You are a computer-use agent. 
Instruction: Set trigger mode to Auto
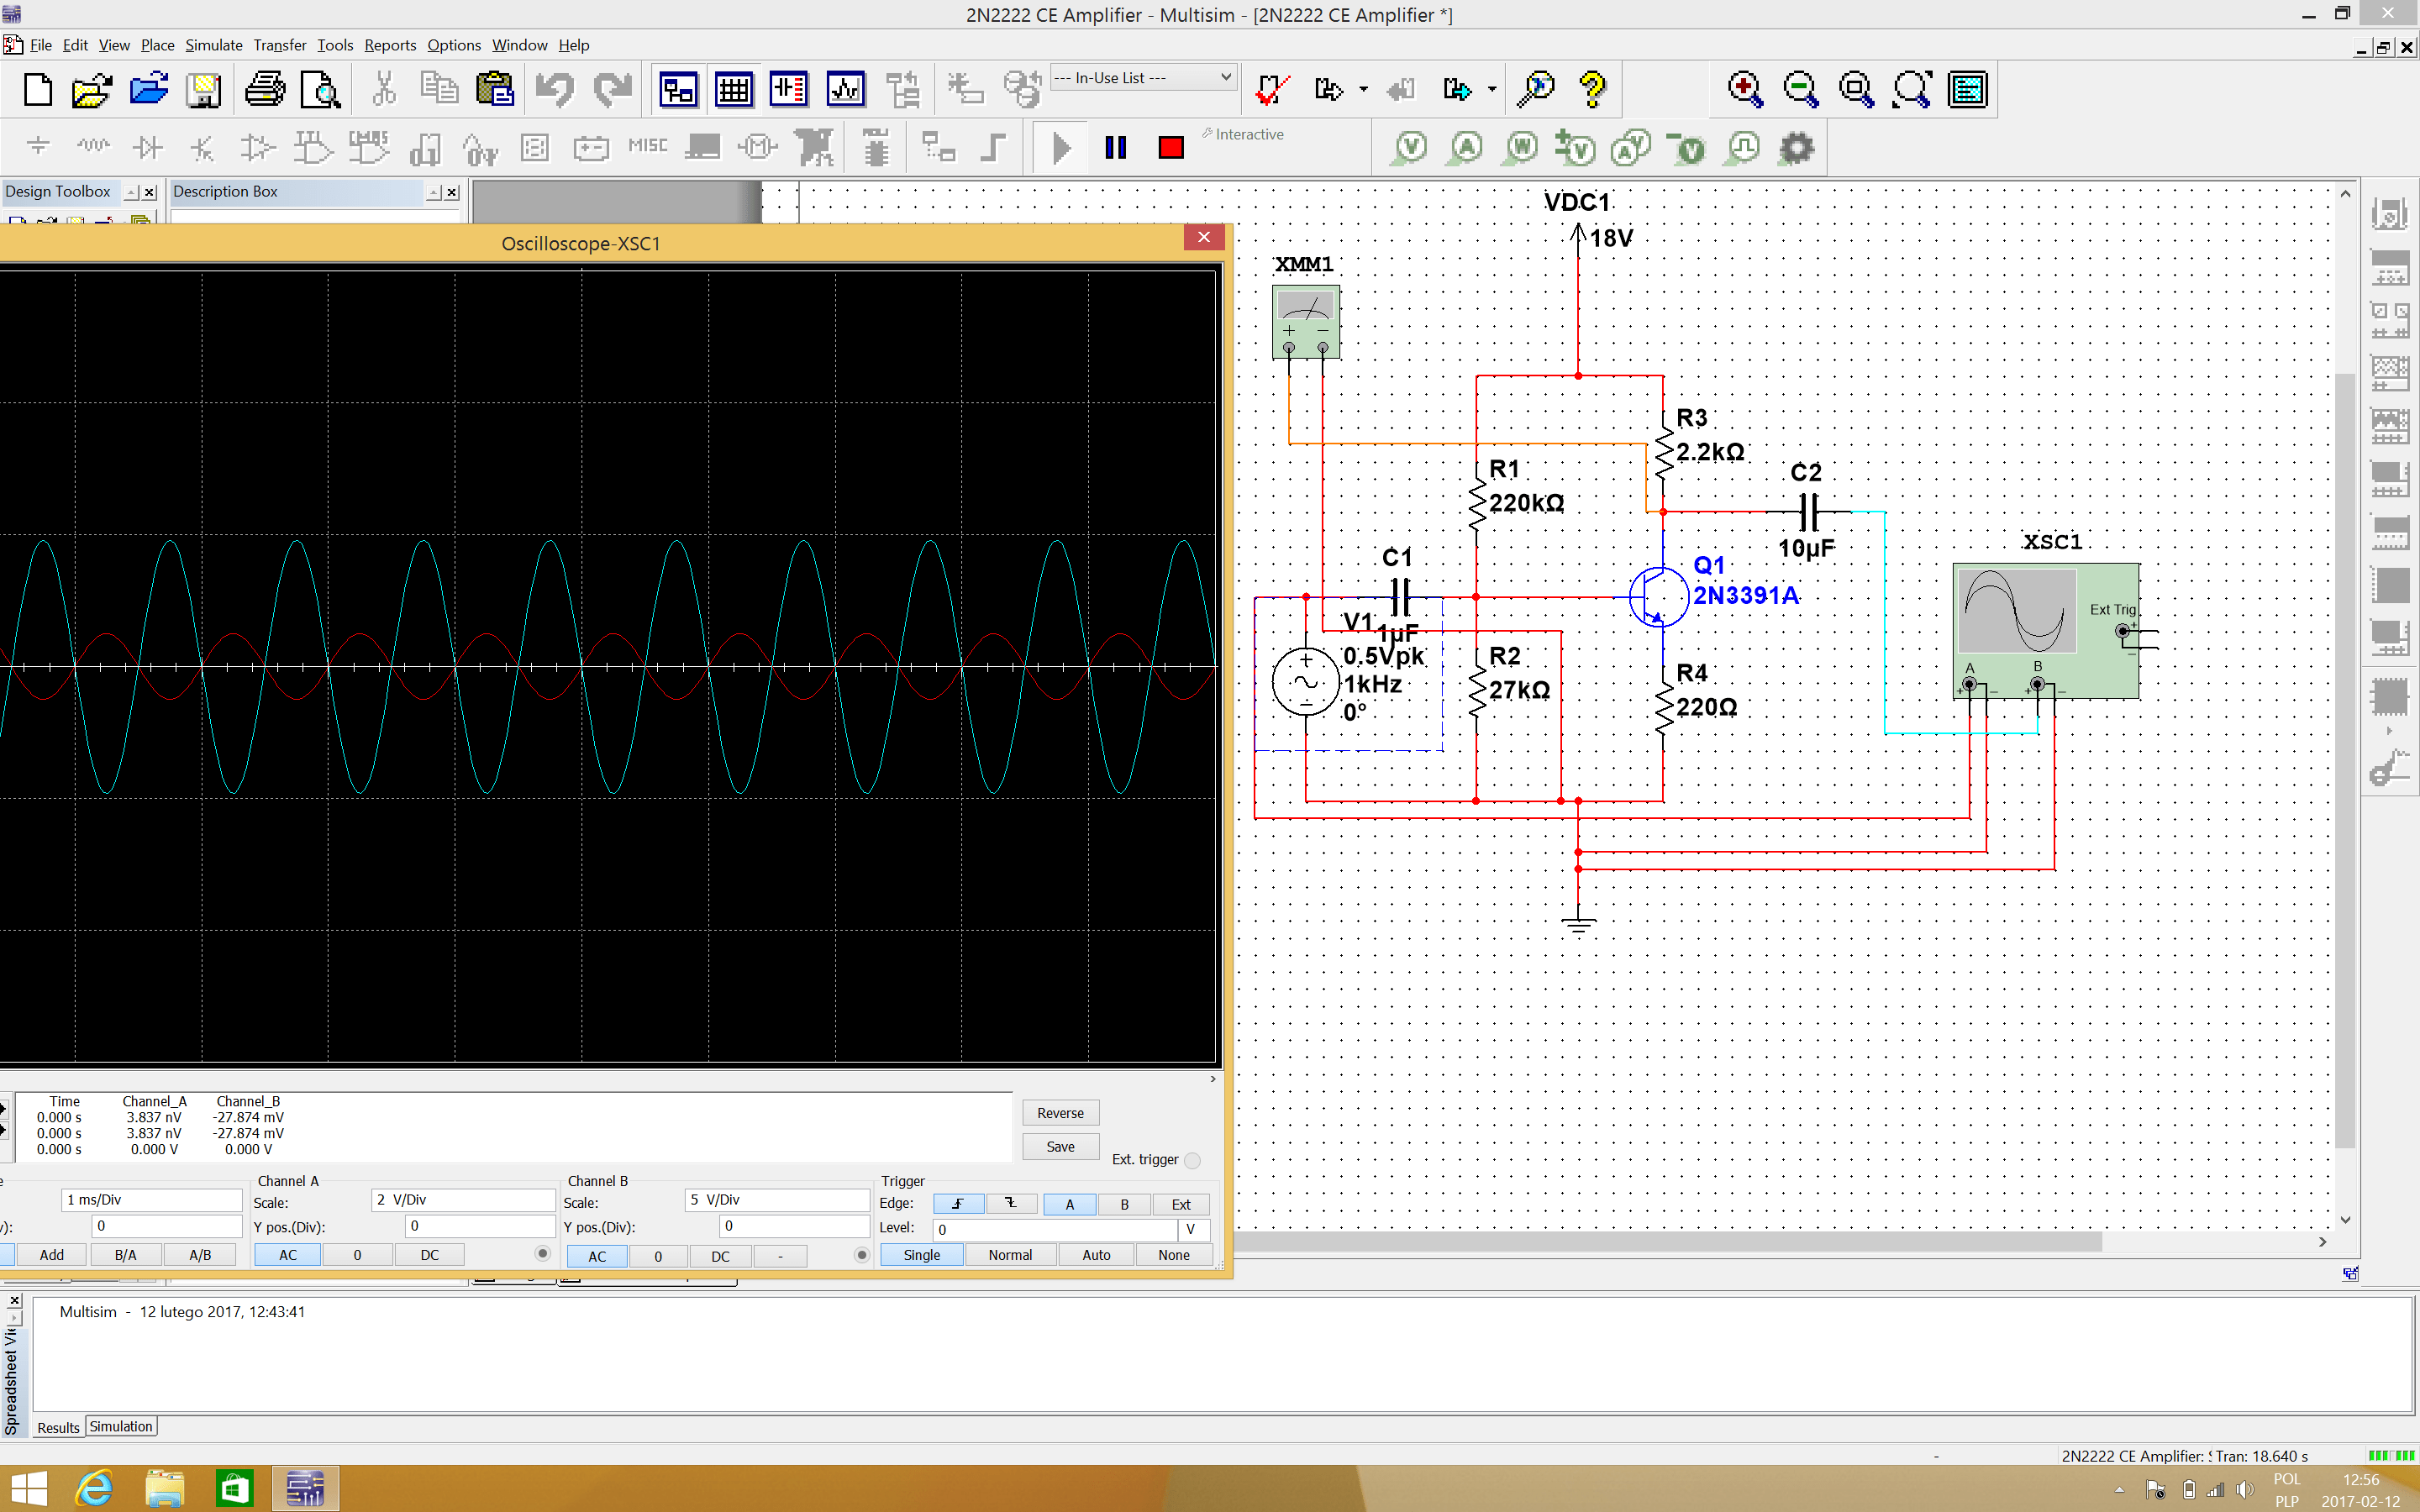click(x=1096, y=1255)
